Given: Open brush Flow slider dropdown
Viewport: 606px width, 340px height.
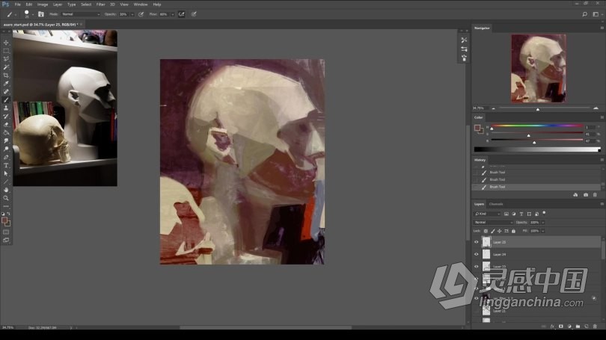Looking at the screenshot, I should pos(172,14).
